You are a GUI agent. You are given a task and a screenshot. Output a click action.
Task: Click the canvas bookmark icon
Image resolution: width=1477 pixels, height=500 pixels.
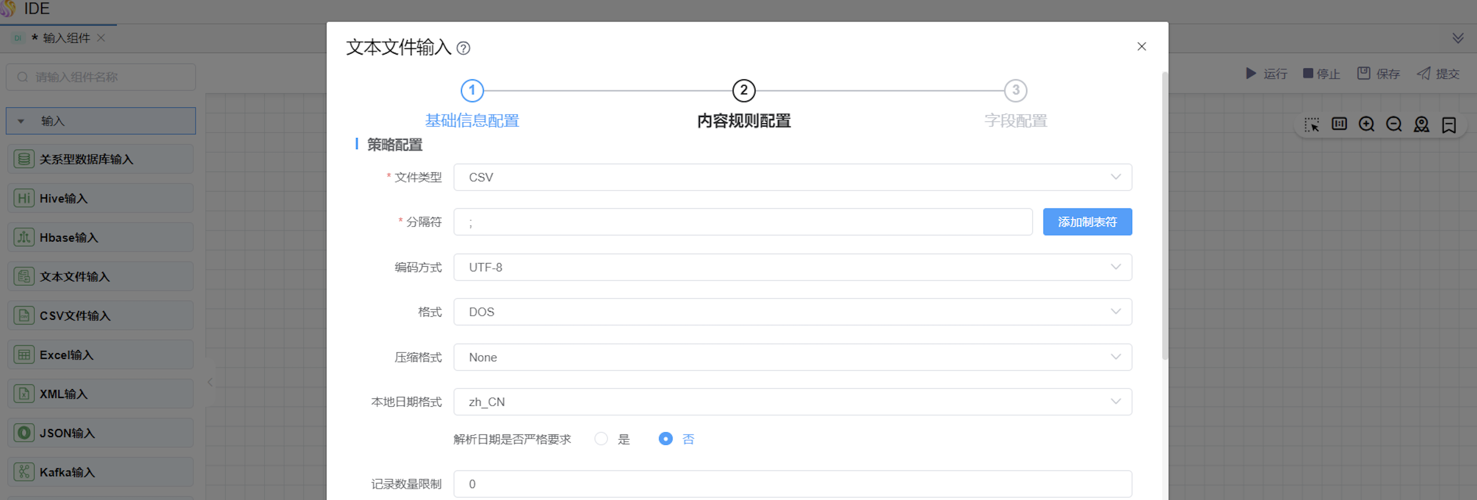point(1449,124)
